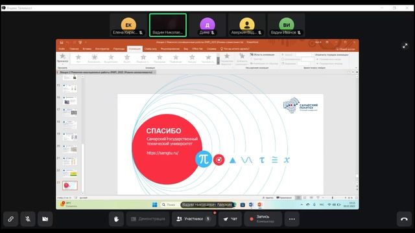The width and height of the screenshot is (415, 233).
Task: Open Область анимации pane
Action: coord(262,54)
